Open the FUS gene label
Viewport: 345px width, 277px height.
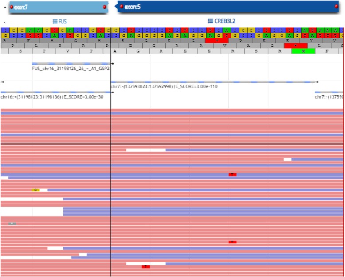[63, 21]
